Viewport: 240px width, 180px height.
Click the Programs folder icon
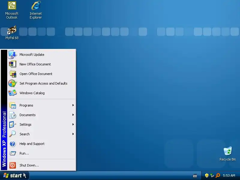(13, 105)
